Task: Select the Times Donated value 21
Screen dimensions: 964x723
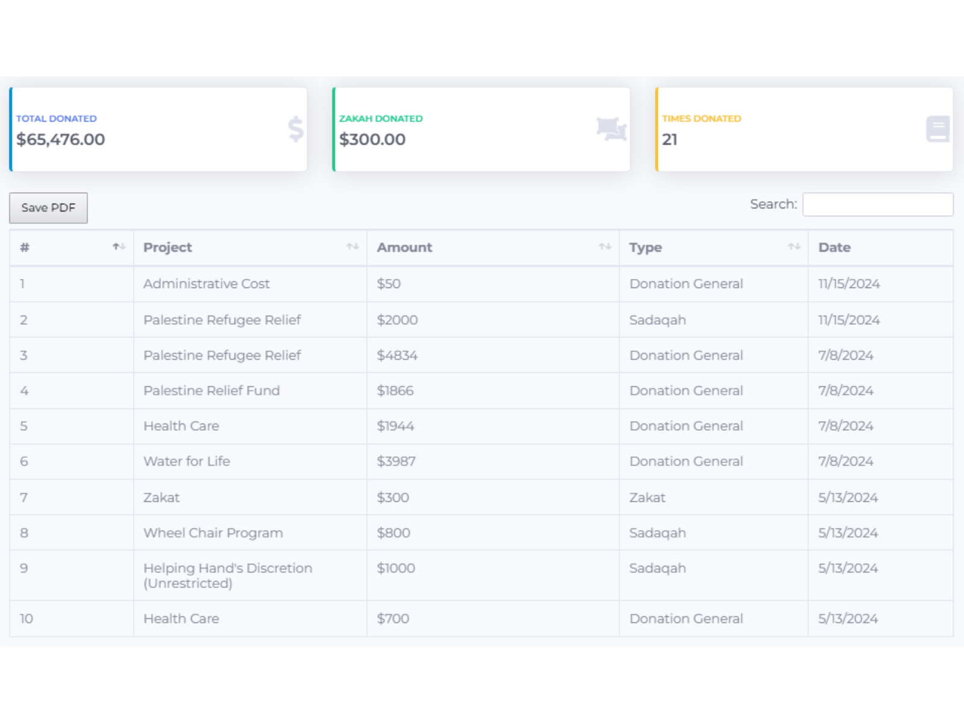Action: coord(670,140)
